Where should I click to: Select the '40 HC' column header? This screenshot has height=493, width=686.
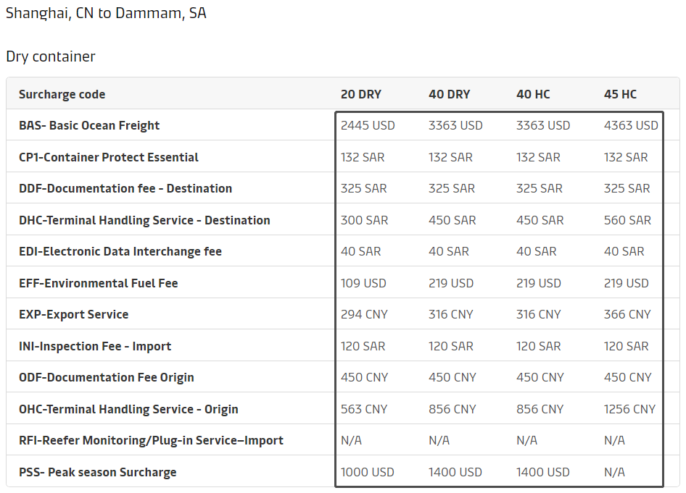[x=533, y=94]
